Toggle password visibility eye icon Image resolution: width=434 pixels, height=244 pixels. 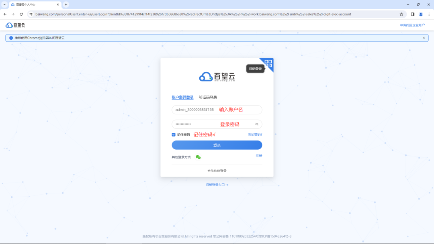(x=256, y=124)
